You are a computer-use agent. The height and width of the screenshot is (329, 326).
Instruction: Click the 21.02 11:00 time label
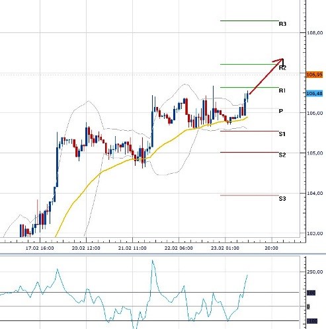[132, 248]
